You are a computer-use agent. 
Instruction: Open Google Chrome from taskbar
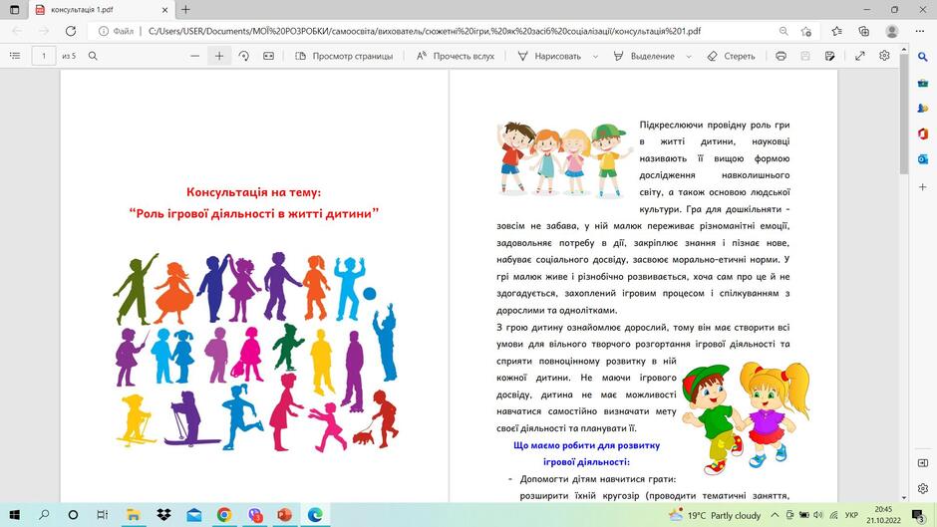tap(224, 514)
